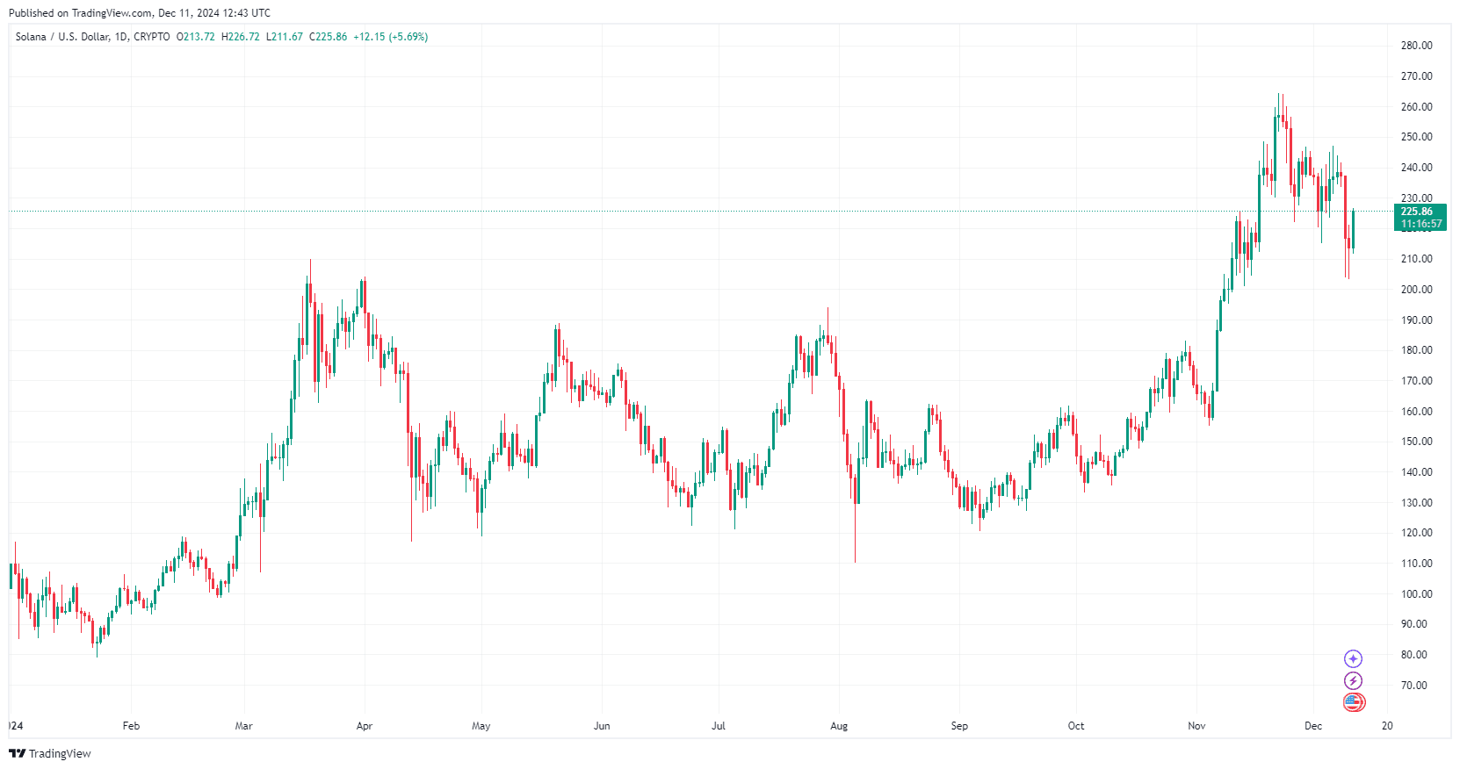Viewport: 1460px width, 769px height.
Task: Click the Sep label on the time axis
Action: (x=959, y=726)
